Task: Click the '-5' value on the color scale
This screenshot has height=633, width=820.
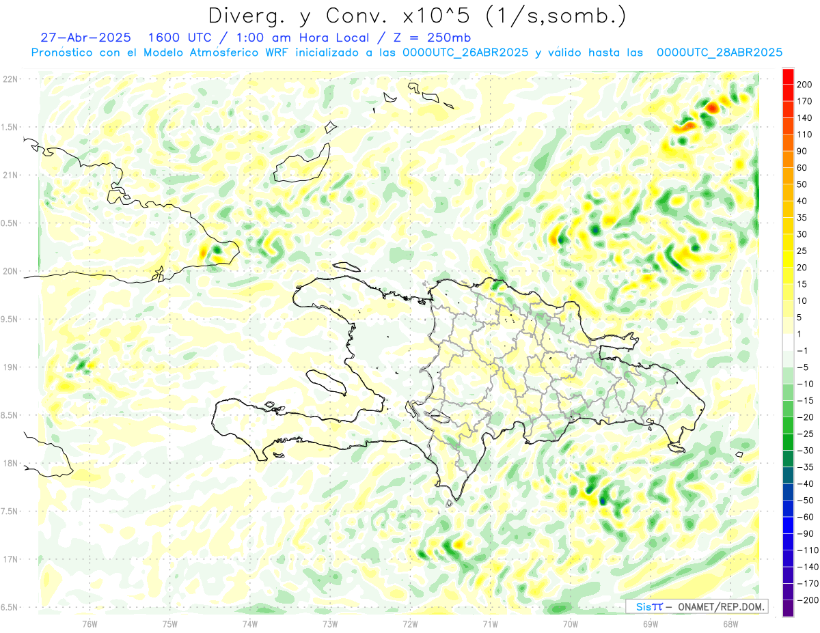Action: [x=804, y=367]
